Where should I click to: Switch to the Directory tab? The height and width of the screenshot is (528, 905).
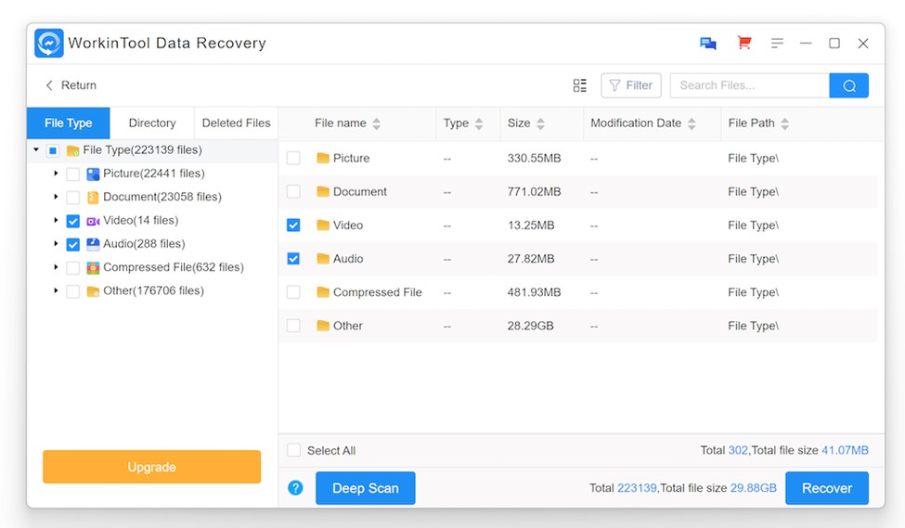(152, 122)
